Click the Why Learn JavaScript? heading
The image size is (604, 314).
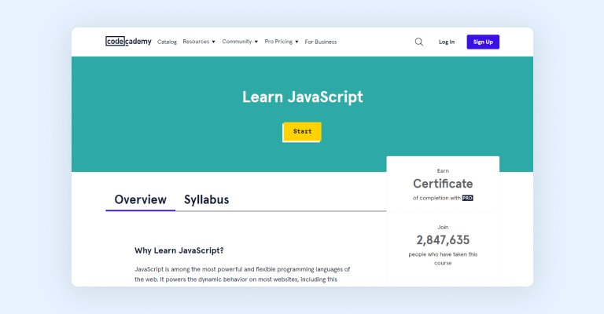point(179,250)
